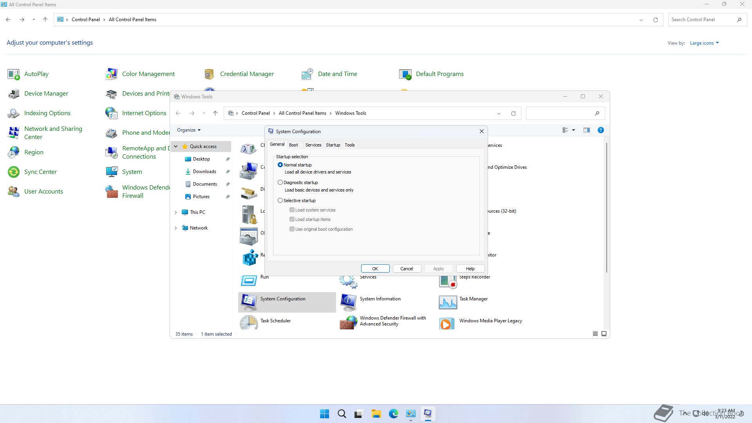Viewport: 752px width, 423px height.
Task: Select General tab in System Configuration
Action: click(x=277, y=145)
